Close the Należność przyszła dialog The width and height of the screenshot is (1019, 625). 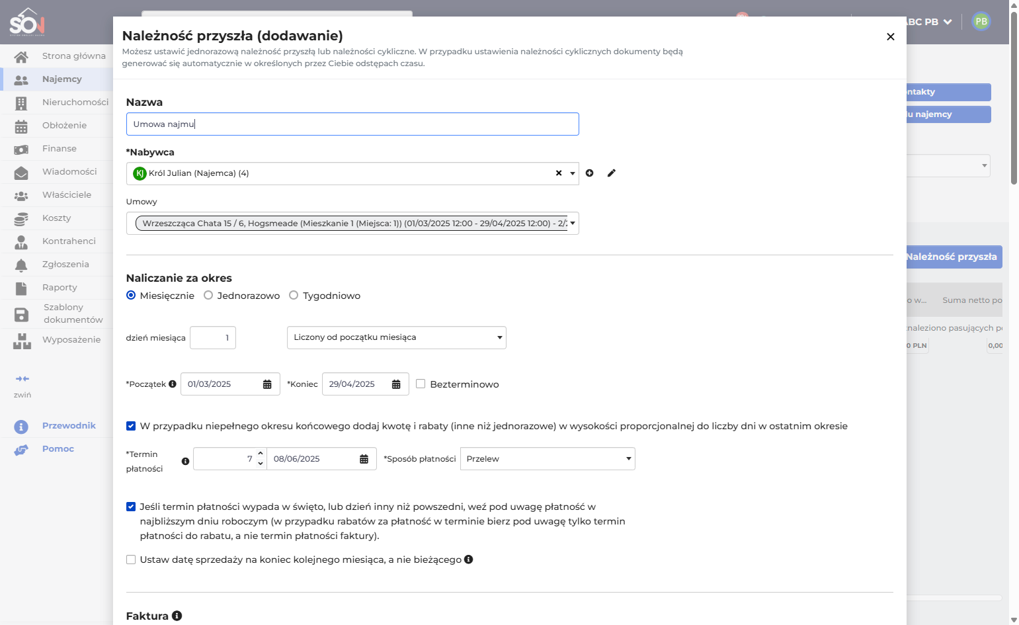coord(891,37)
